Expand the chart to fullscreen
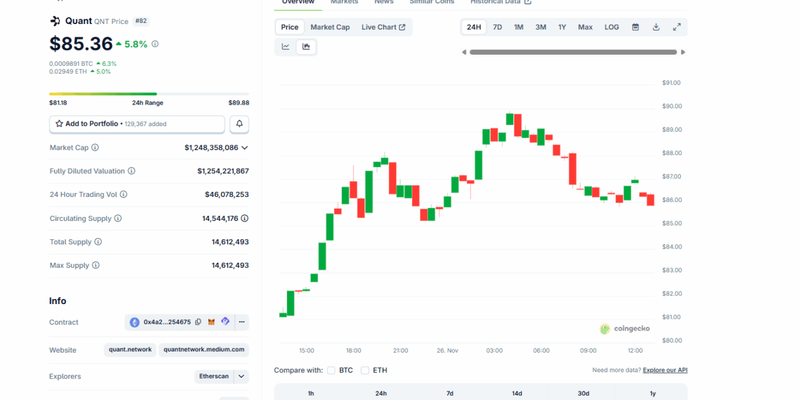The image size is (801, 400). (x=677, y=27)
